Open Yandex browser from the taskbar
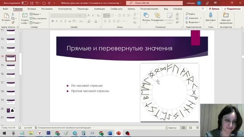Screen dimensions: 244x137 (40, 133)
